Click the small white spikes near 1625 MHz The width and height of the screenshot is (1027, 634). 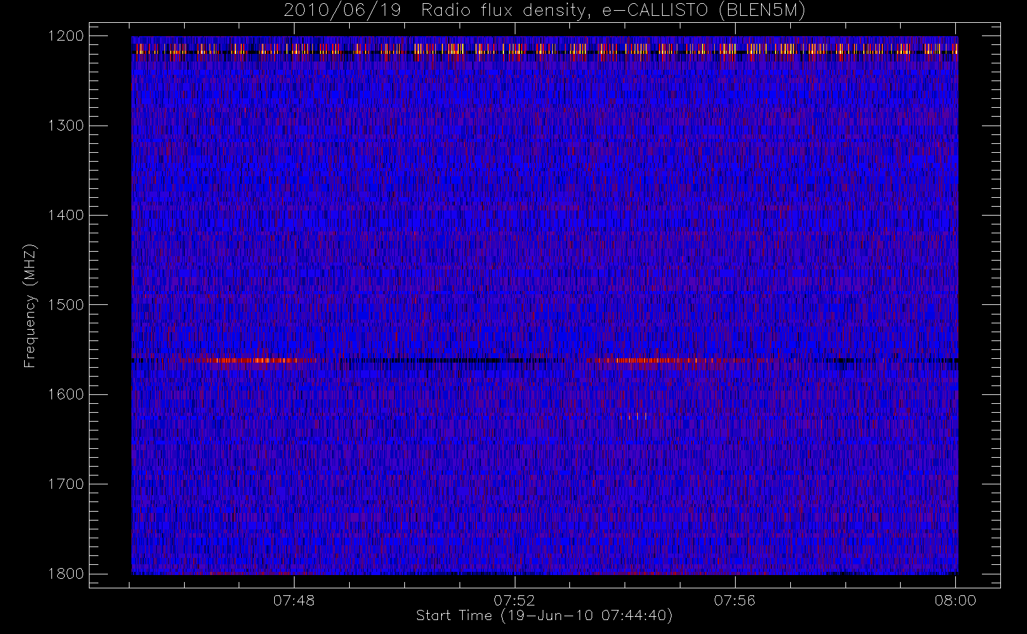(633, 417)
